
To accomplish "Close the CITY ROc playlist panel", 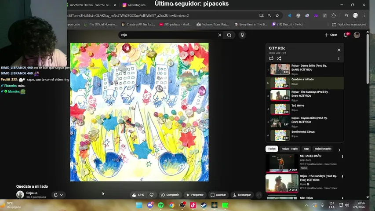I will pyautogui.click(x=339, y=50).
